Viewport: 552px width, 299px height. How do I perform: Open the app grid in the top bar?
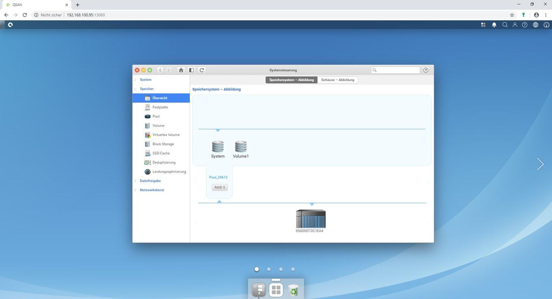[x=483, y=25]
